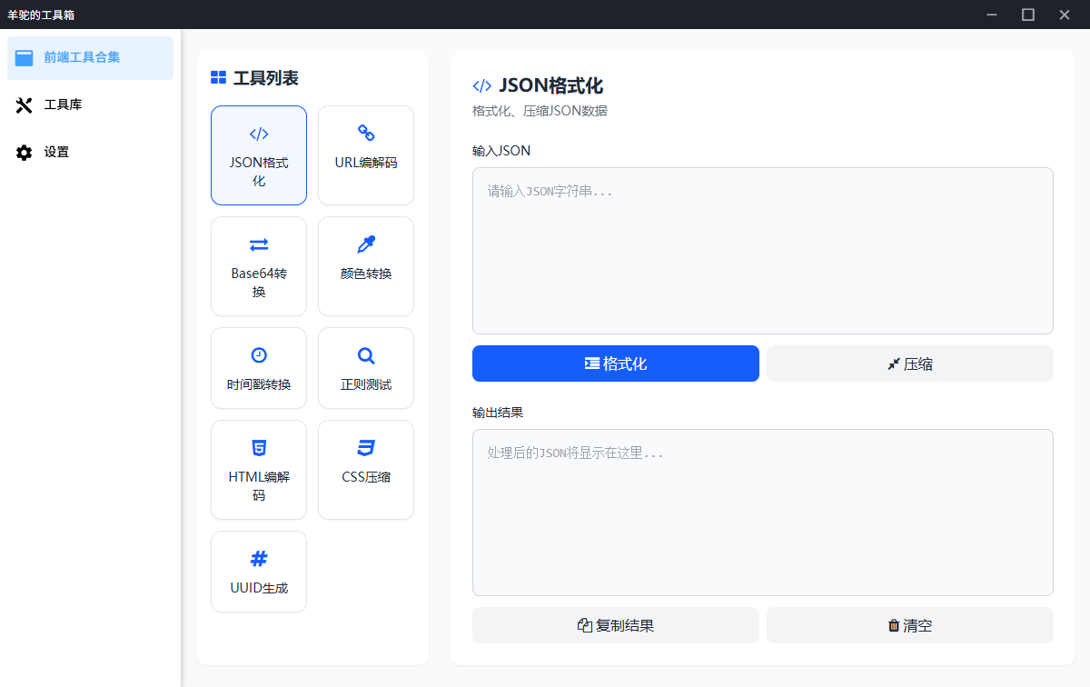Click the 压缩 button
The width and height of the screenshot is (1090, 687).
[910, 363]
